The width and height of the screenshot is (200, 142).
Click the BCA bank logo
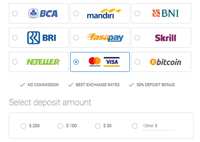click(x=43, y=13)
